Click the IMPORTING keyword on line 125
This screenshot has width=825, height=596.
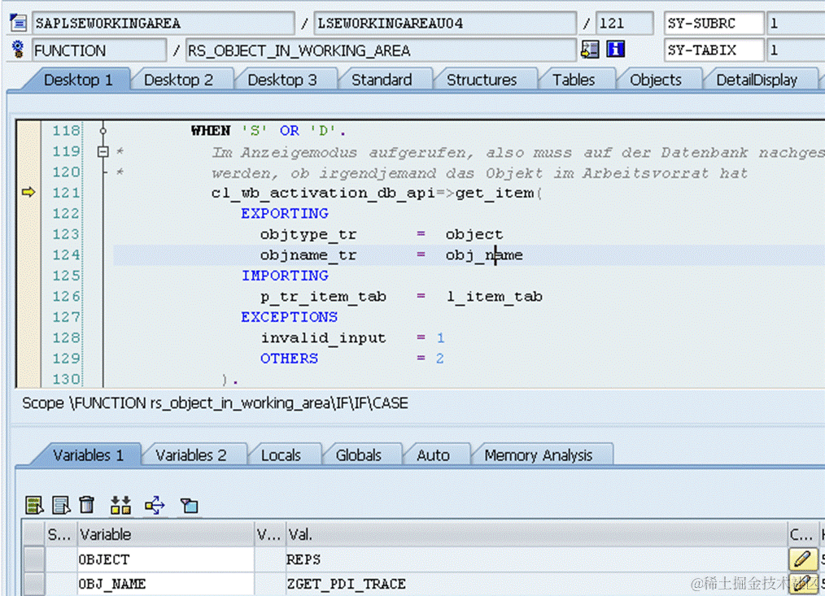click(x=285, y=275)
